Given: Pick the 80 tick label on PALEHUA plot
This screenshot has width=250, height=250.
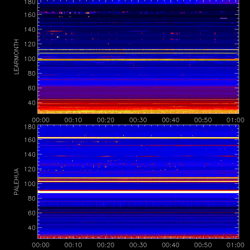Looking at the screenshot, I should pyautogui.click(x=32, y=198).
